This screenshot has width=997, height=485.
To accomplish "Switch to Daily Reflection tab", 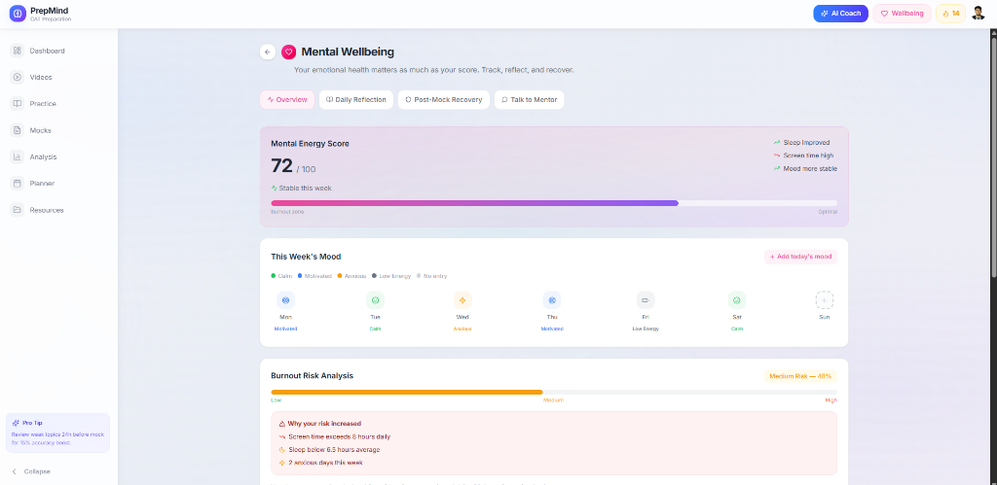I will pyautogui.click(x=356, y=100).
